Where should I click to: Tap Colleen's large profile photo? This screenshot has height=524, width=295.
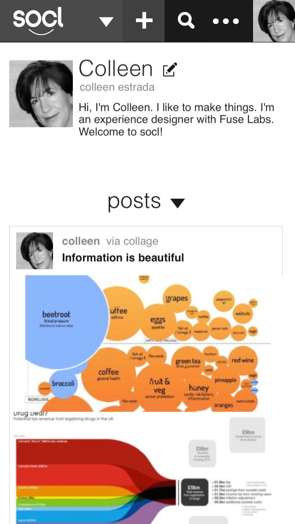pos(41,94)
